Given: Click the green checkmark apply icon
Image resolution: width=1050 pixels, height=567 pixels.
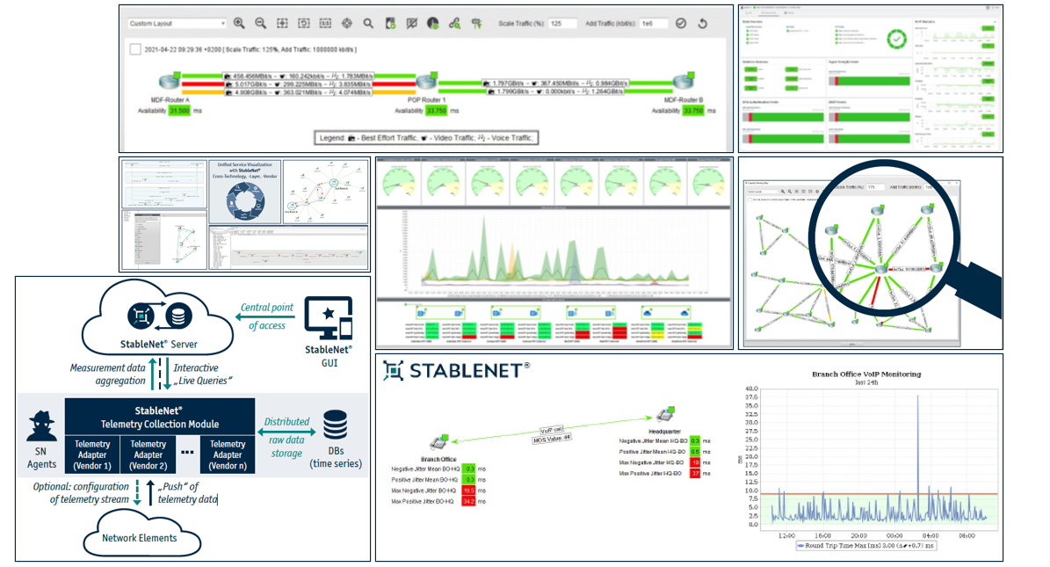Looking at the screenshot, I should point(681,24).
